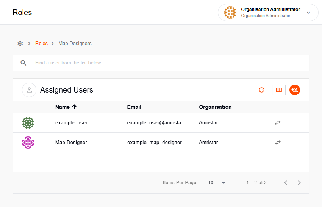
Task: Go back to Roles breadcrumb link
Action: point(42,44)
